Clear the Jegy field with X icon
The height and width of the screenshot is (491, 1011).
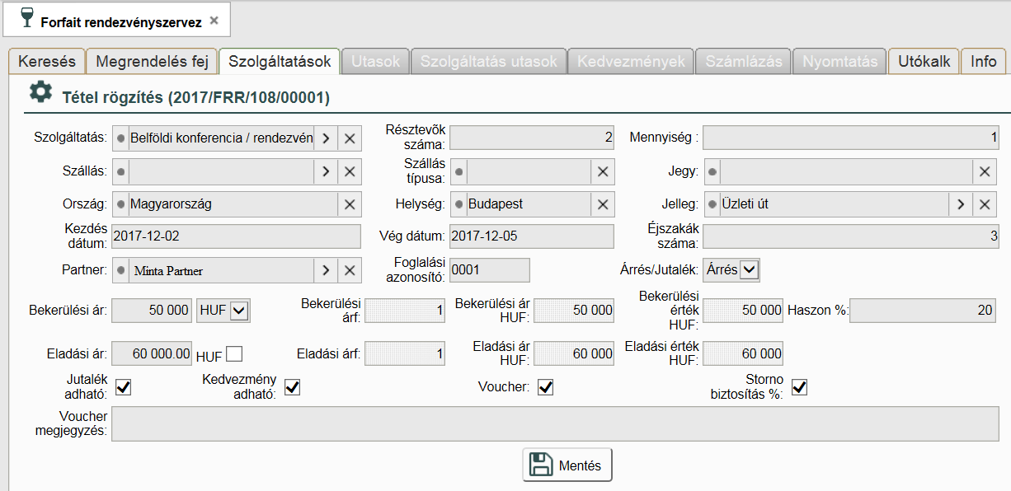[x=985, y=171]
